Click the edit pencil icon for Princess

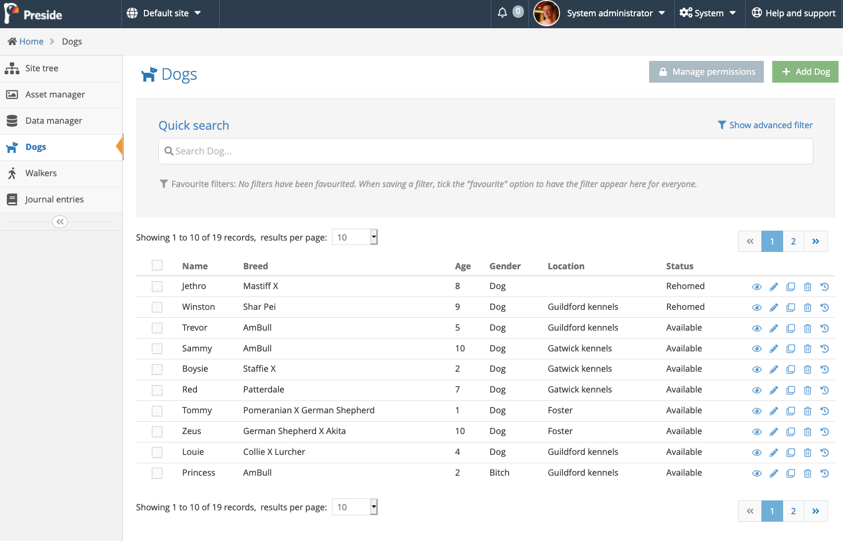774,474
